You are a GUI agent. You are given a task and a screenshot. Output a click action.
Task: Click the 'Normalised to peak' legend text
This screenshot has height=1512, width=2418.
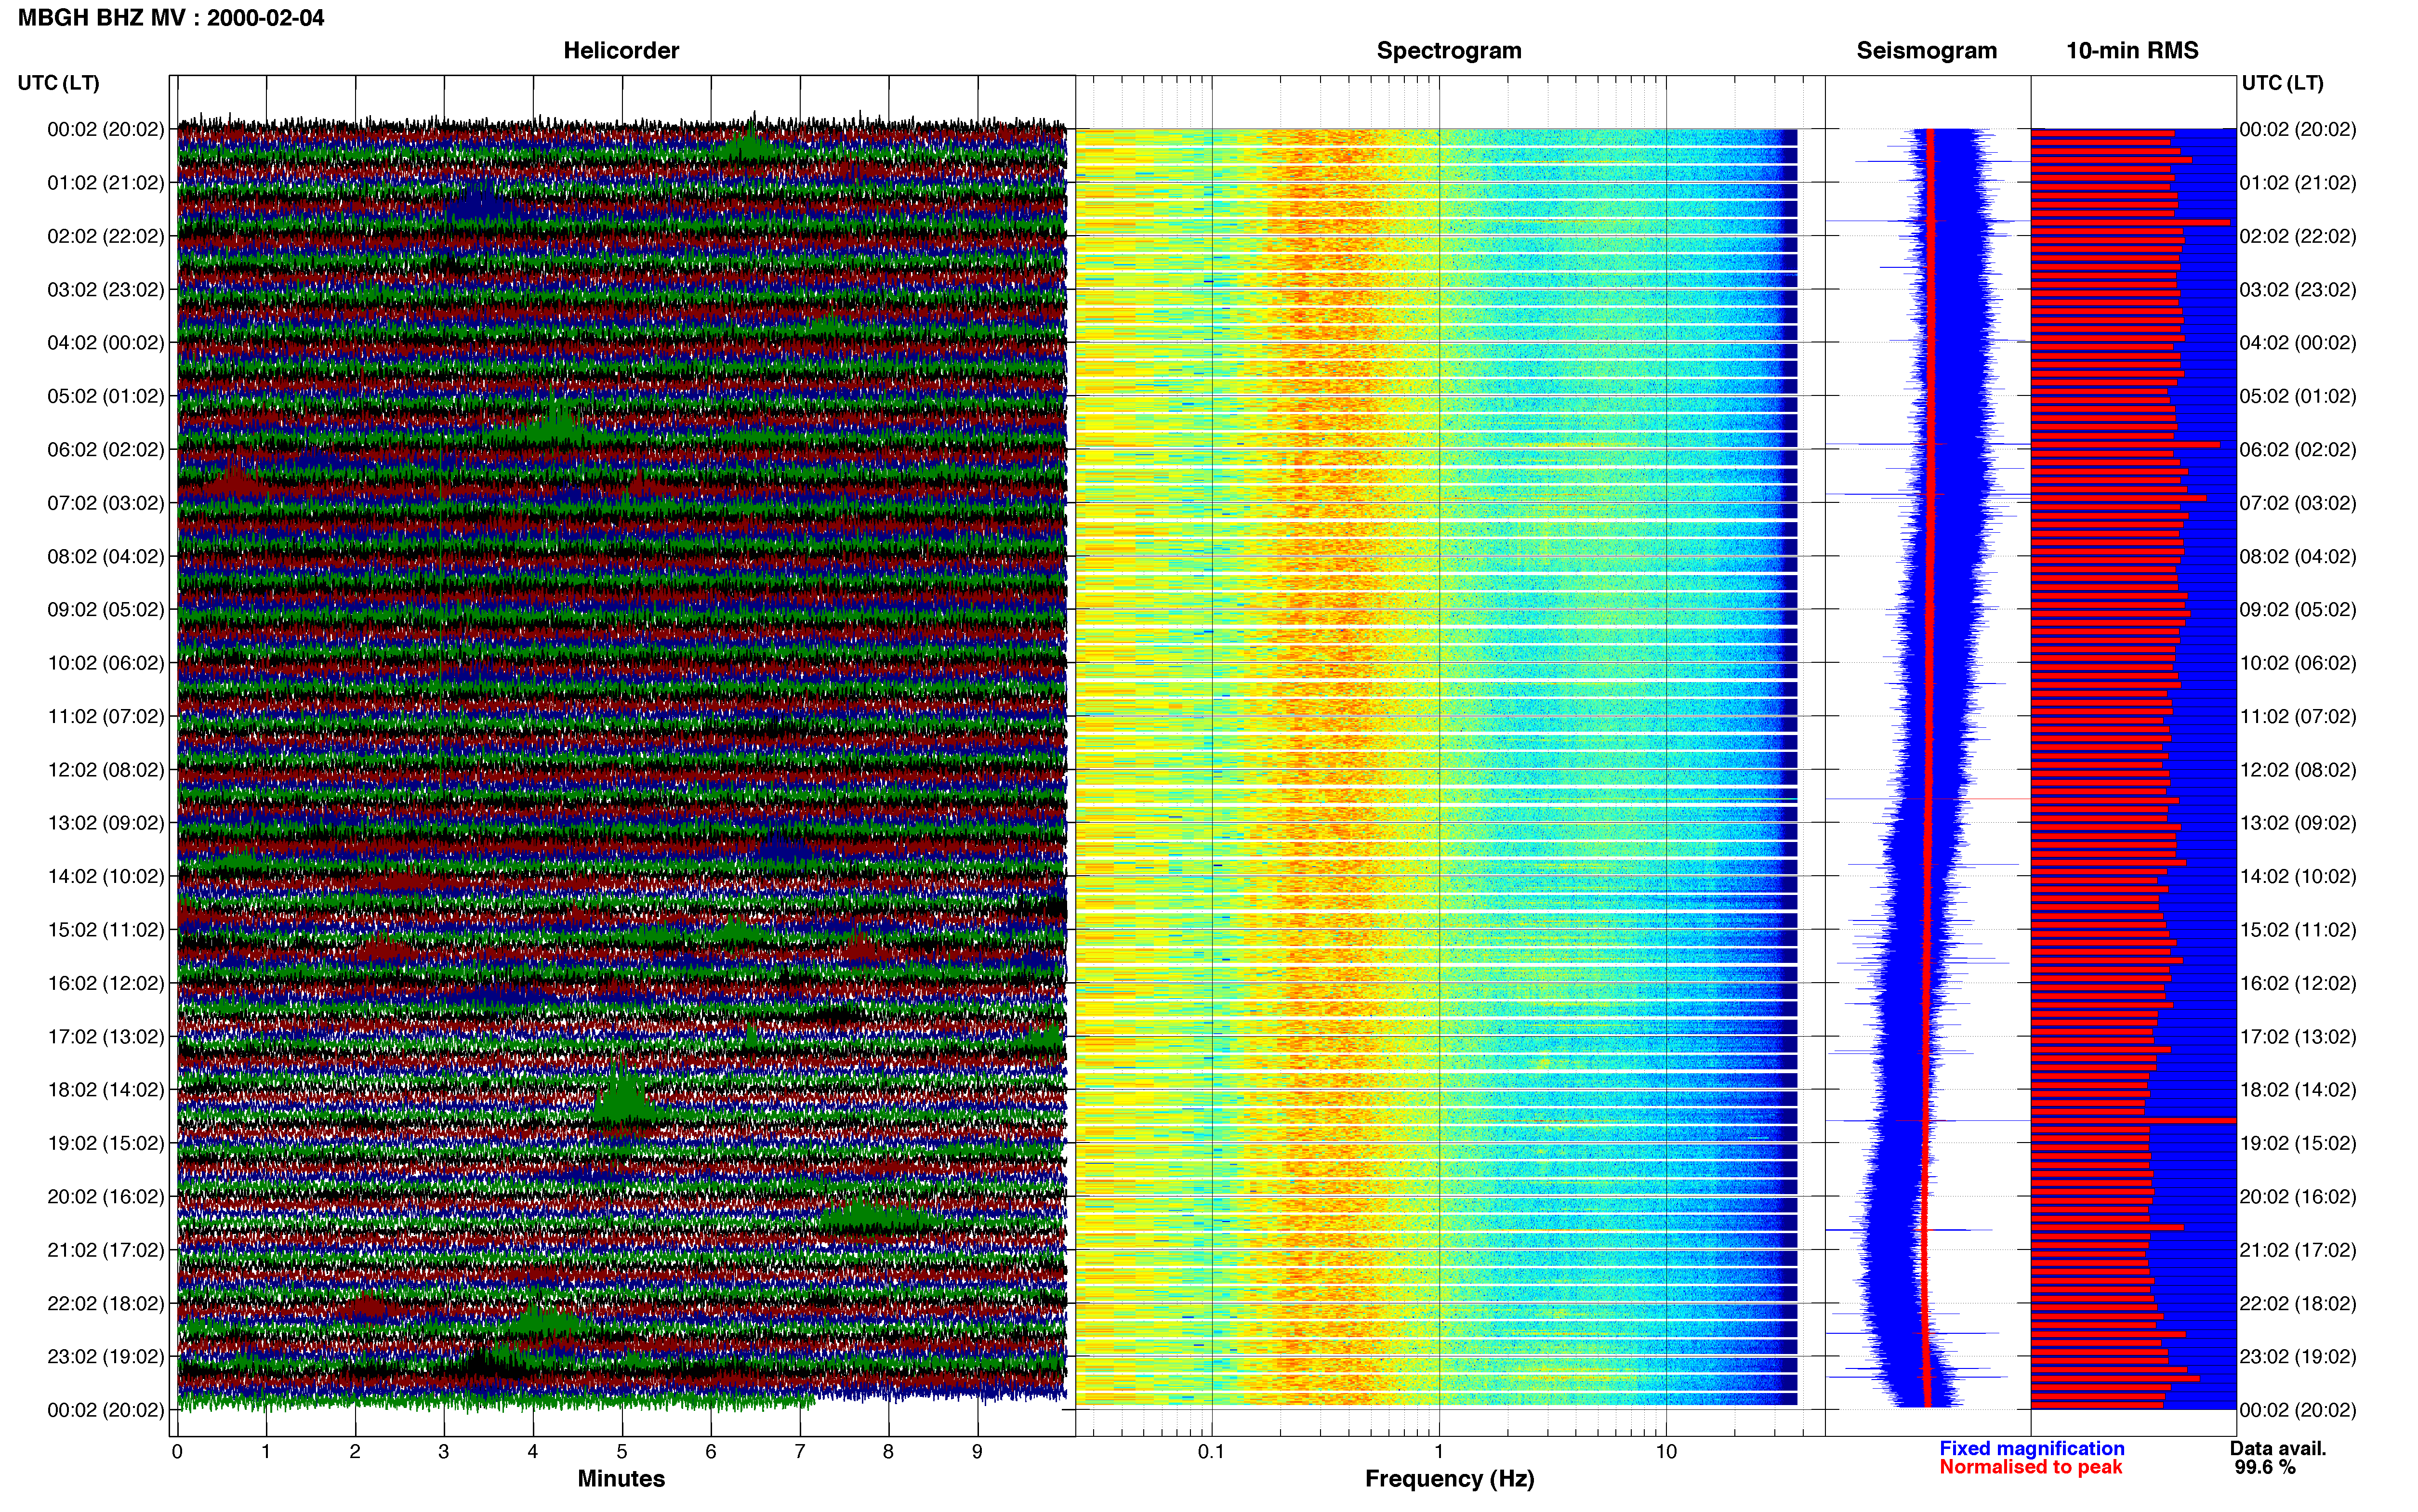click(x=2030, y=1467)
